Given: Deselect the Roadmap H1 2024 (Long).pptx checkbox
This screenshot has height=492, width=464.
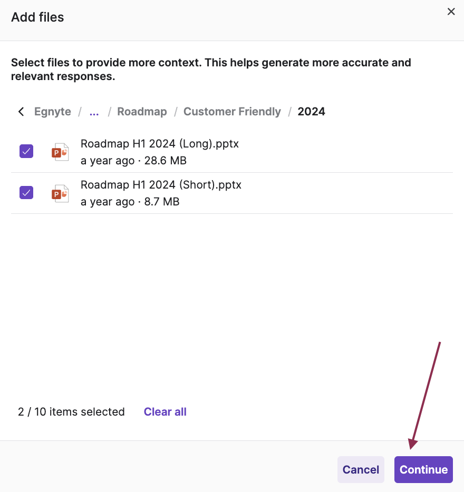Looking at the screenshot, I should 26,151.
